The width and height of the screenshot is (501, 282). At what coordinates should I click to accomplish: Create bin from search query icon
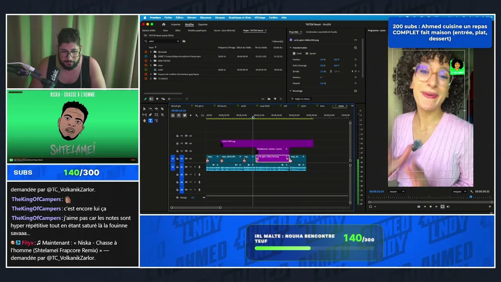coord(184,41)
